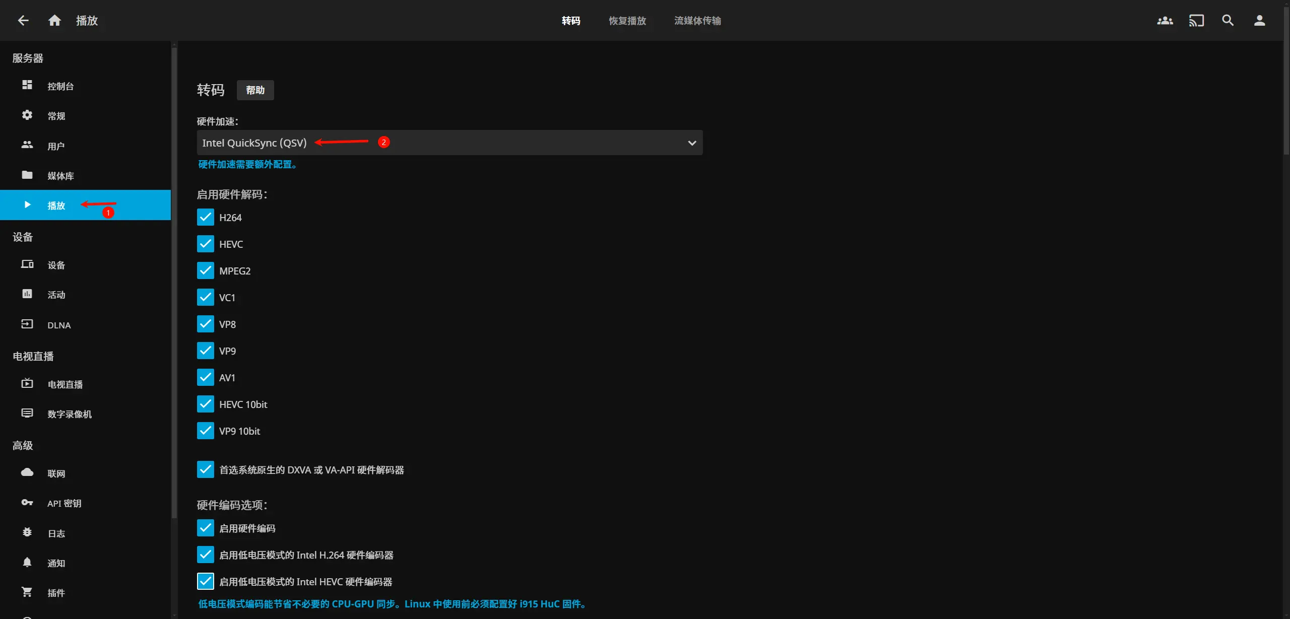
Task: Open 日志 logs page
Action: click(56, 533)
